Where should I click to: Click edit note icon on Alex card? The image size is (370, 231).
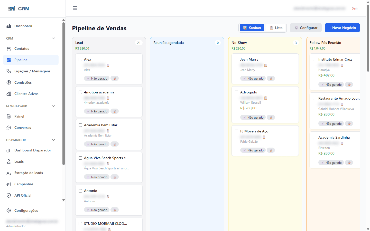point(115,79)
